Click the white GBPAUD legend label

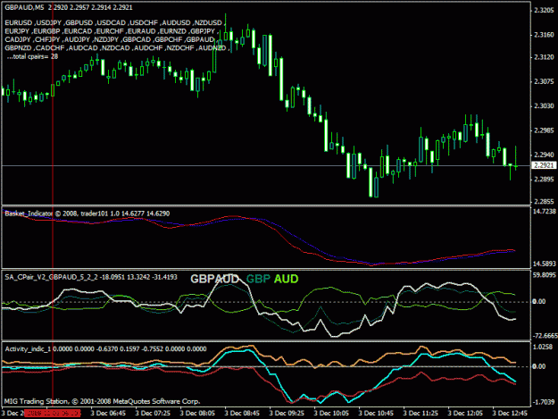tap(214, 279)
